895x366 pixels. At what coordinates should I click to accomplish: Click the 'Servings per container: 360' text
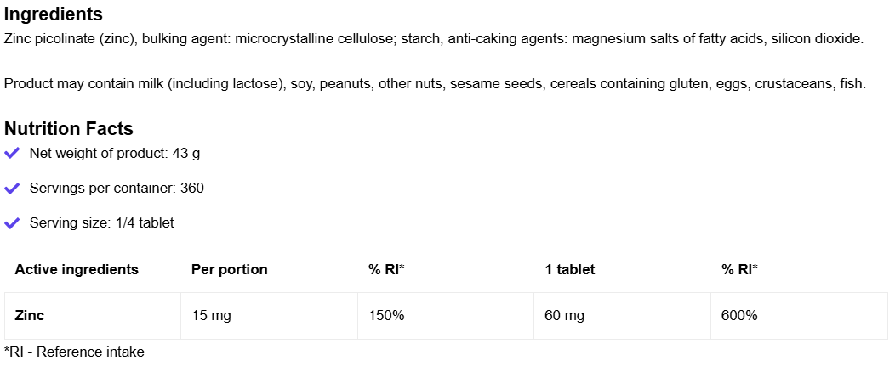click(117, 189)
